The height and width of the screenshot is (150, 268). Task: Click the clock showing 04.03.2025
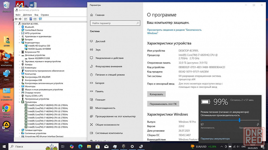point(253,147)
